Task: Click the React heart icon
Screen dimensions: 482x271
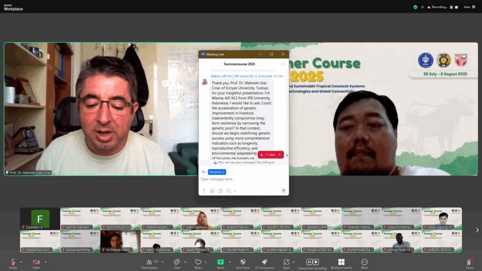Action: point(198,263)
